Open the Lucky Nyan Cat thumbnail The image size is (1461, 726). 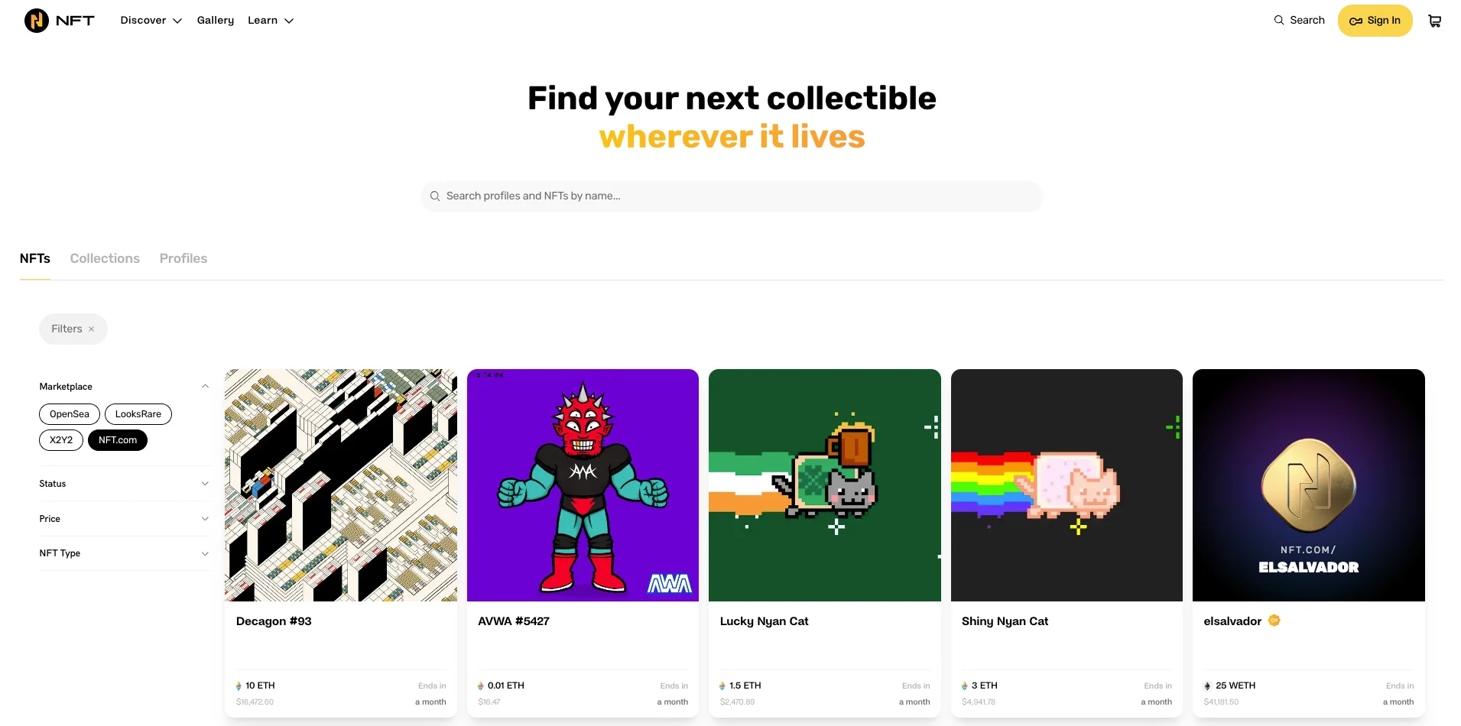point(824,485)
